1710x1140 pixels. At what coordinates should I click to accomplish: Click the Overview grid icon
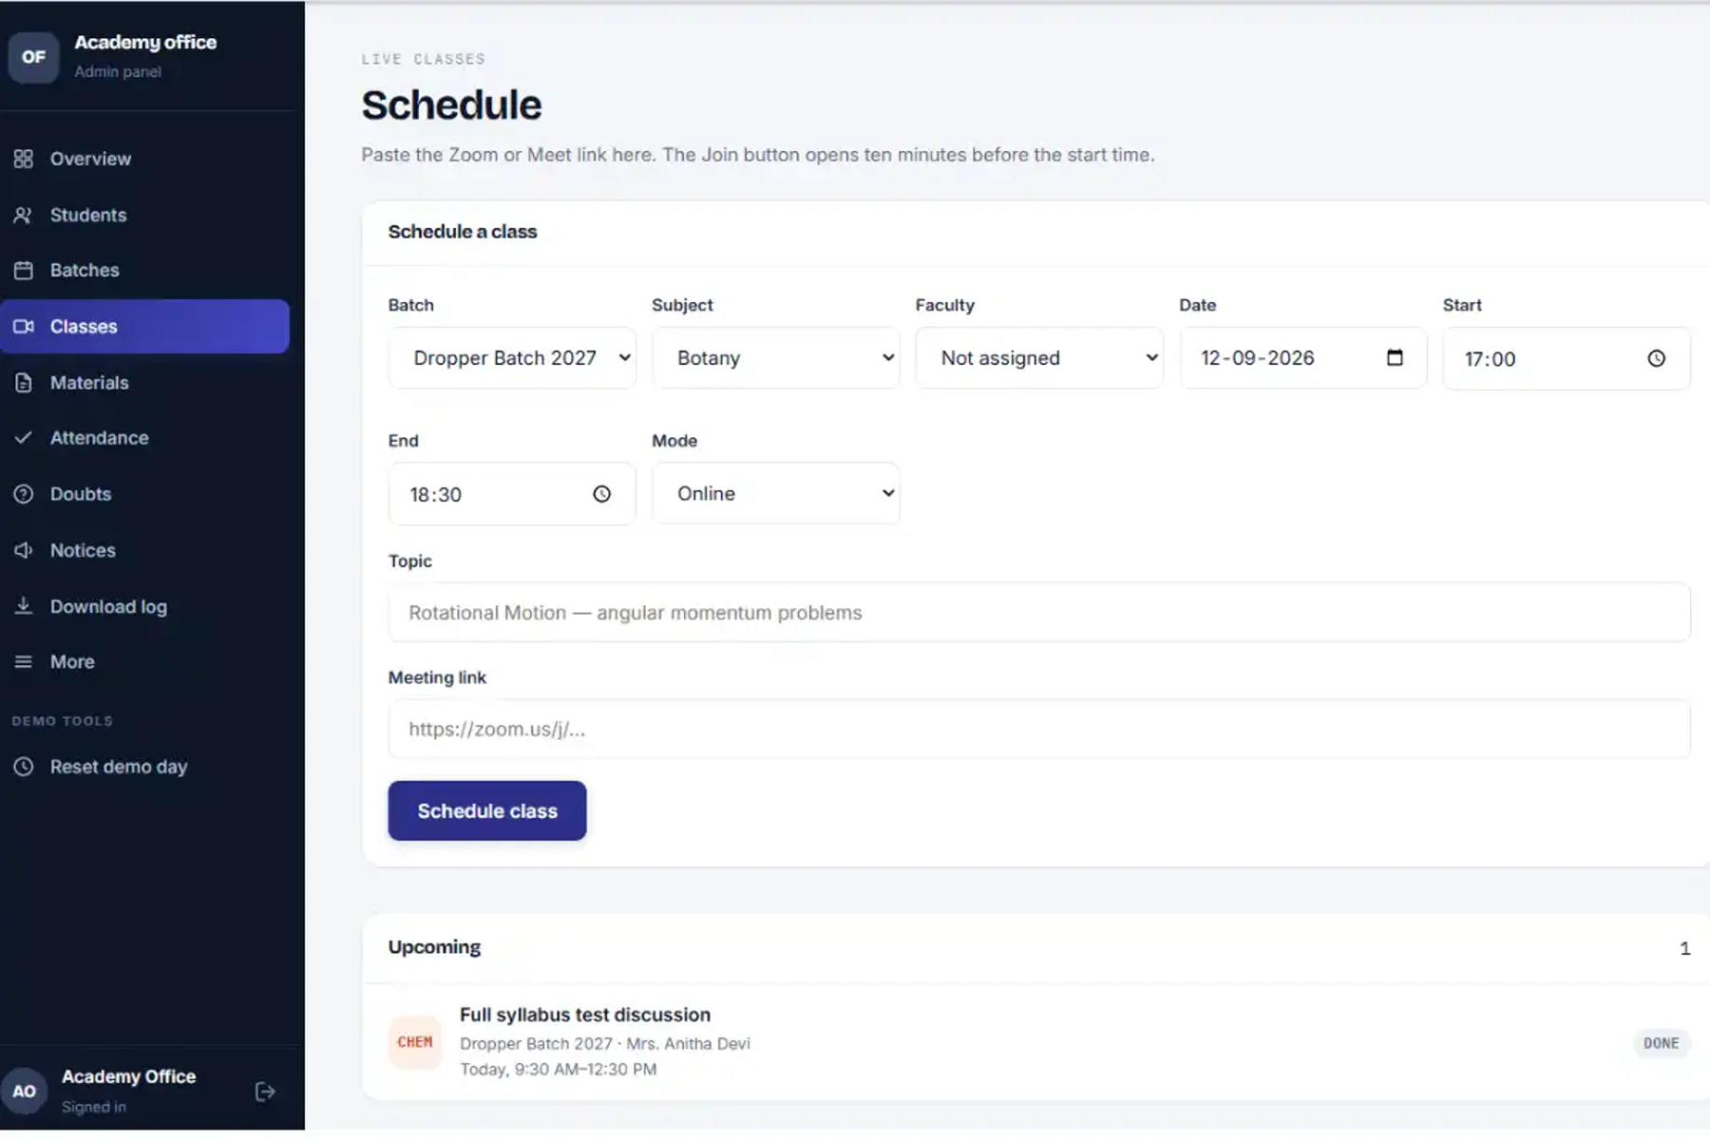pos(24,159)
